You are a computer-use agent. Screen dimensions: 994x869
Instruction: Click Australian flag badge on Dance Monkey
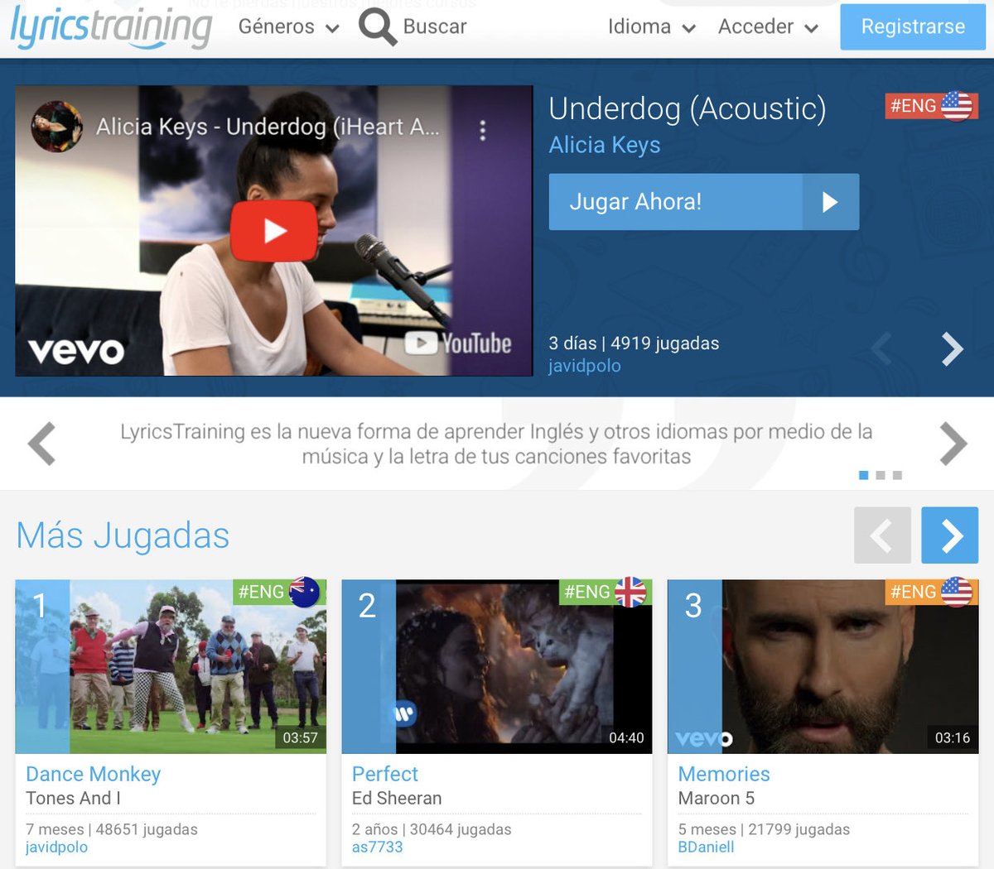(x=278, y=592)
